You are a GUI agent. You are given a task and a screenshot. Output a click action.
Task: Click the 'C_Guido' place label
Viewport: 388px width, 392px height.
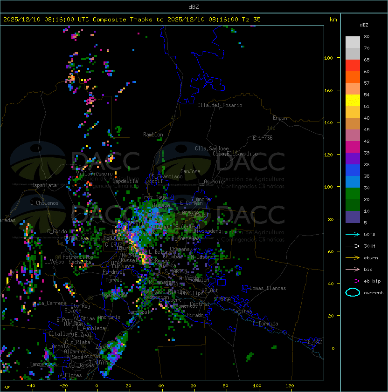(57, 231)
